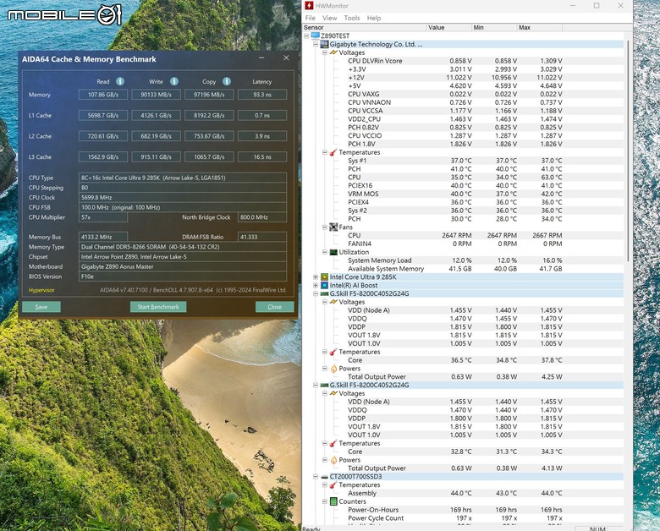660x531 pixels.
Task: Click the Gigabyte motherboard icon in tree
Action: (325, 44)
